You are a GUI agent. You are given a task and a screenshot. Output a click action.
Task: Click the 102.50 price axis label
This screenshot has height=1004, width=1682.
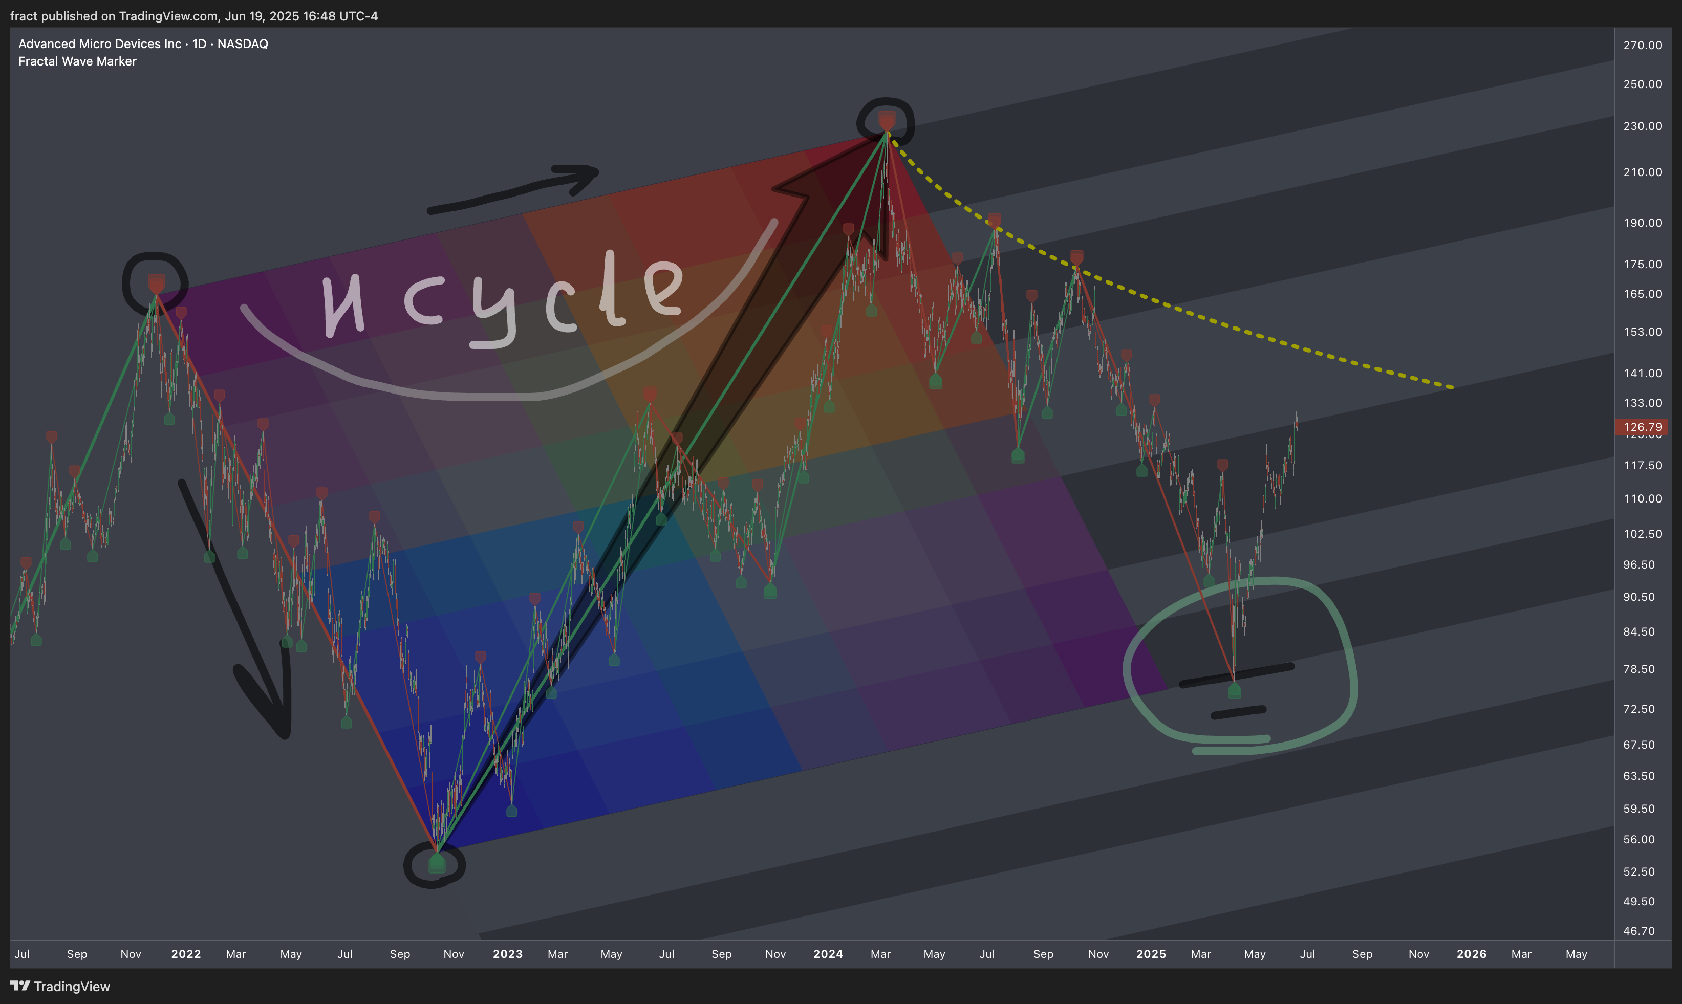(x=1642, y=534)
